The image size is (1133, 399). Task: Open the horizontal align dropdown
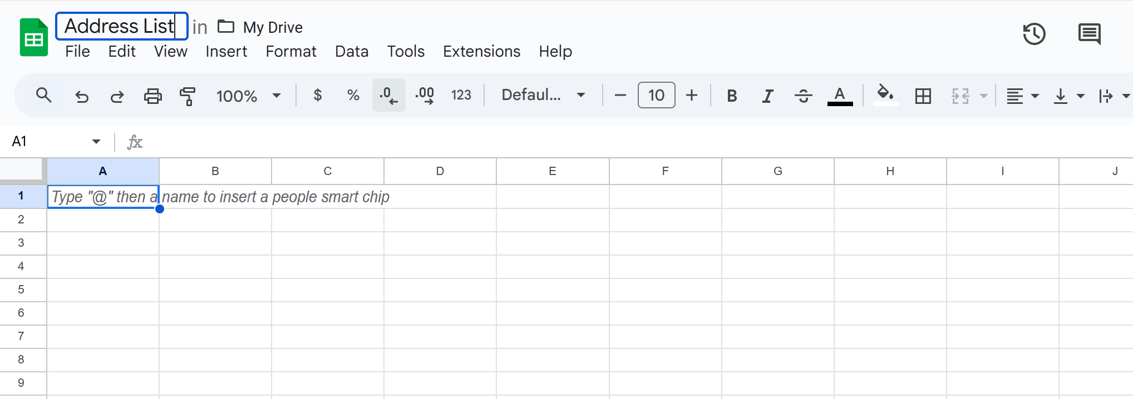(1022, 96)
